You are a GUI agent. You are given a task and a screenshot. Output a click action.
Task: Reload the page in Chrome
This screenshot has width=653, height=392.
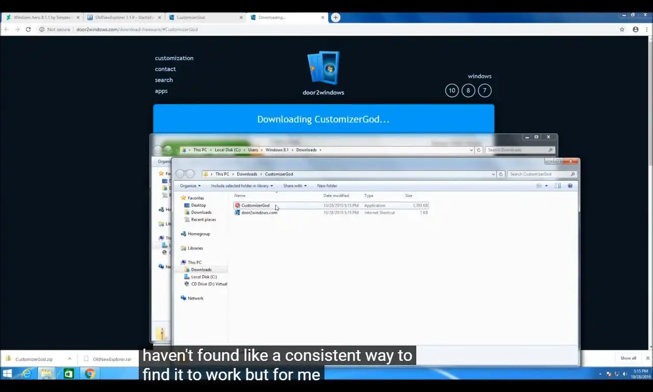tap(28, 29)
